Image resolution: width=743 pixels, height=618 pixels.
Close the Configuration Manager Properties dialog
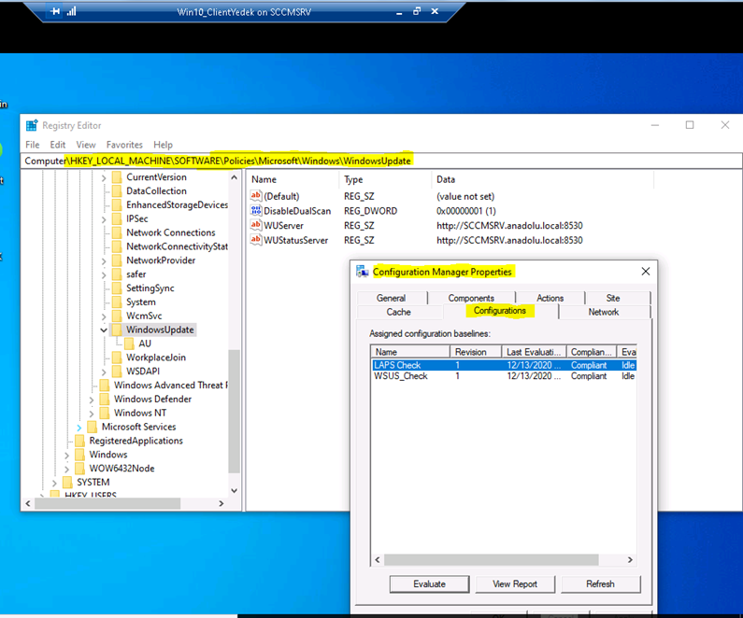click(x=646, y=272)
